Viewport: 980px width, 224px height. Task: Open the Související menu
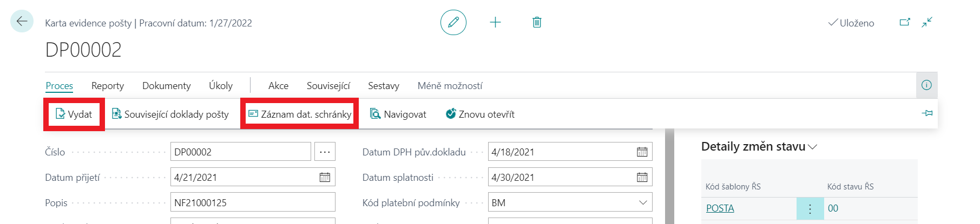click(x=328, y=86)
